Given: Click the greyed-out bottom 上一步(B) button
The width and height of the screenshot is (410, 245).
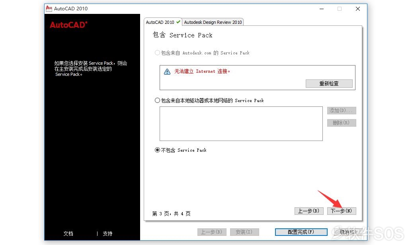Looking at the screenshot, I should pyautogui.click(x=211, y=232).
